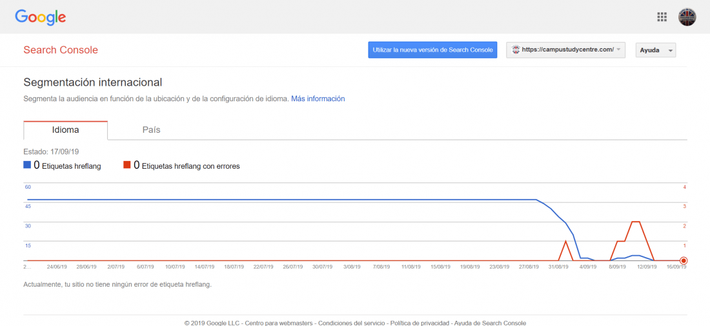Select the Idioma tab
710x326 pixels.
[66, 130]
